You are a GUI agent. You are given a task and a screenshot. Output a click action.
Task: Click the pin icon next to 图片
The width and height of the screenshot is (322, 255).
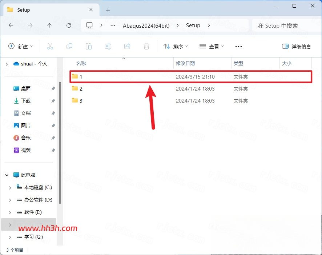53,125
